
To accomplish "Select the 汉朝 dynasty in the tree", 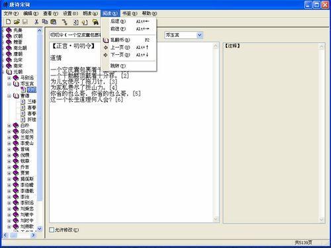I will (18, 36).
